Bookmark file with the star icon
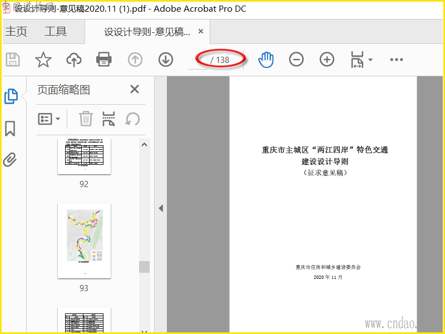Viewport: 445px width, 334px height. (43, 60)
